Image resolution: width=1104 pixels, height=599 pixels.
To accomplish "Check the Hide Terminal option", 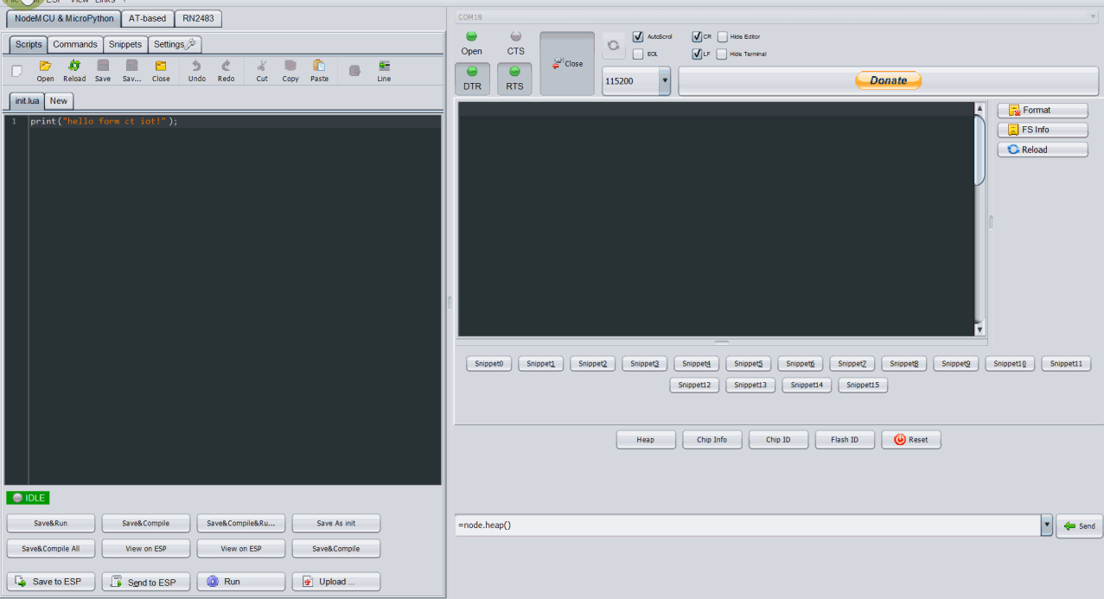I will 722,54.
